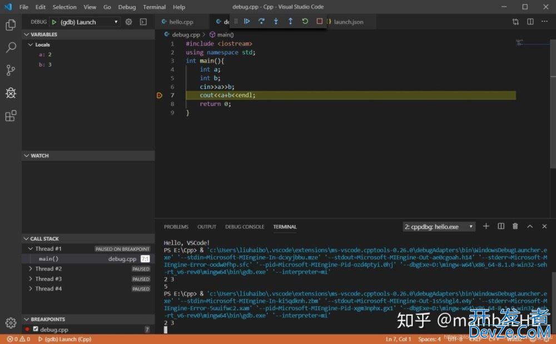This screenshot has height=344, width=556.
Task: Create a new terminal with plus icon
Action: pyautogui.click(x=486, y=226)
